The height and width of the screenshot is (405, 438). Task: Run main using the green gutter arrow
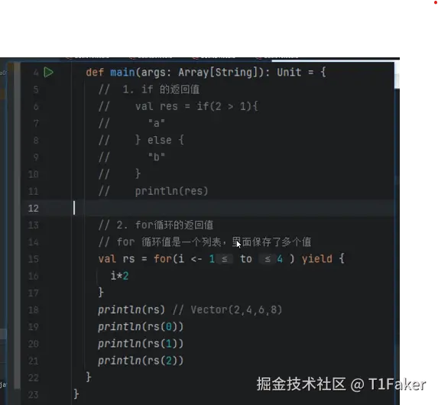point(49,73)
